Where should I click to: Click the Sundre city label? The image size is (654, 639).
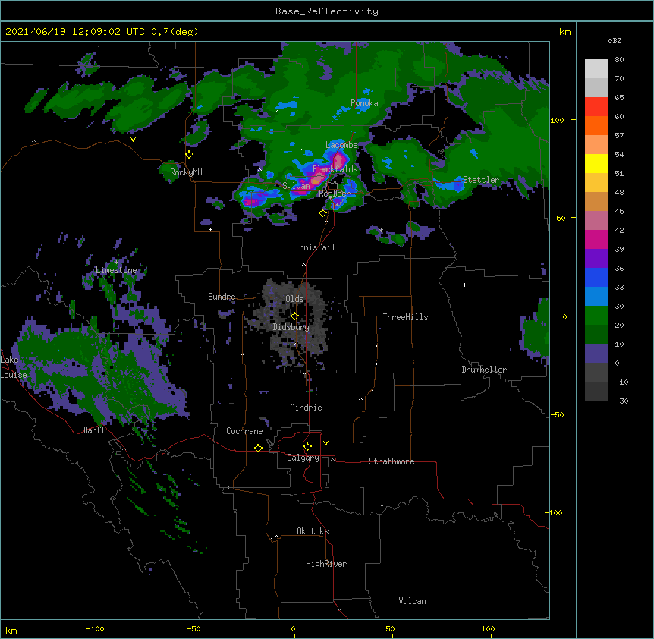click(222, 297)
